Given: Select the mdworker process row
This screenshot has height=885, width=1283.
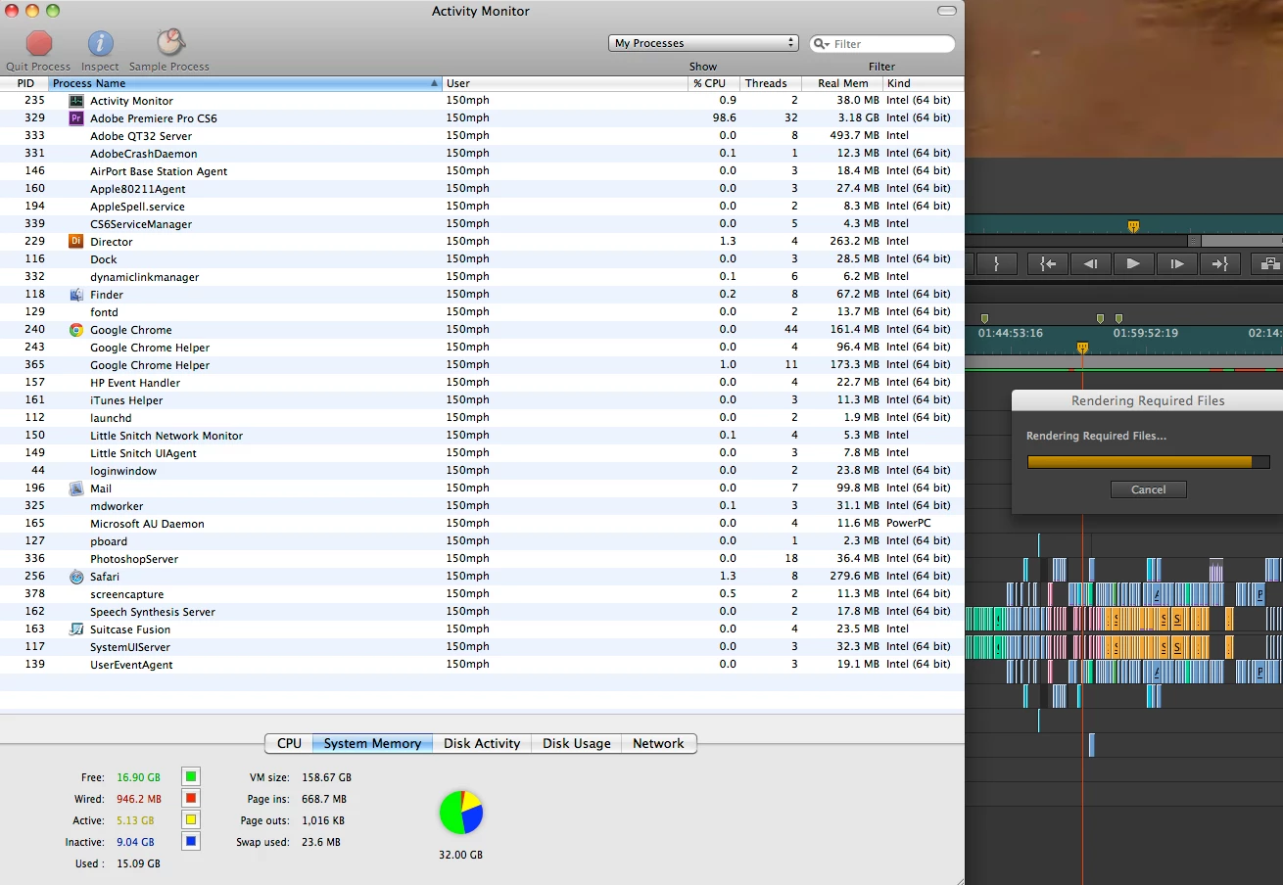Looking at the screenshot, I should click(x=482, y=506).
